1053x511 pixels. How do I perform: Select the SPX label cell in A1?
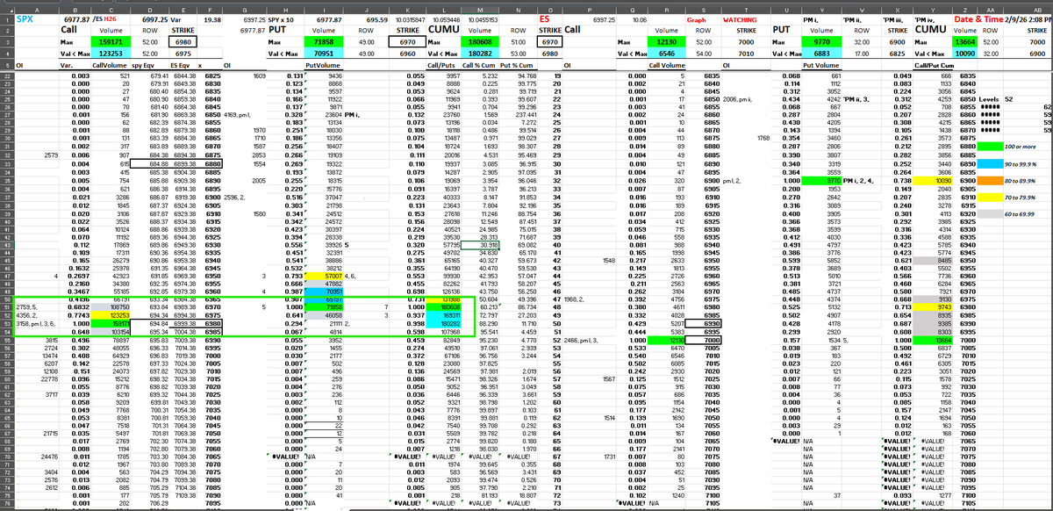38,18
